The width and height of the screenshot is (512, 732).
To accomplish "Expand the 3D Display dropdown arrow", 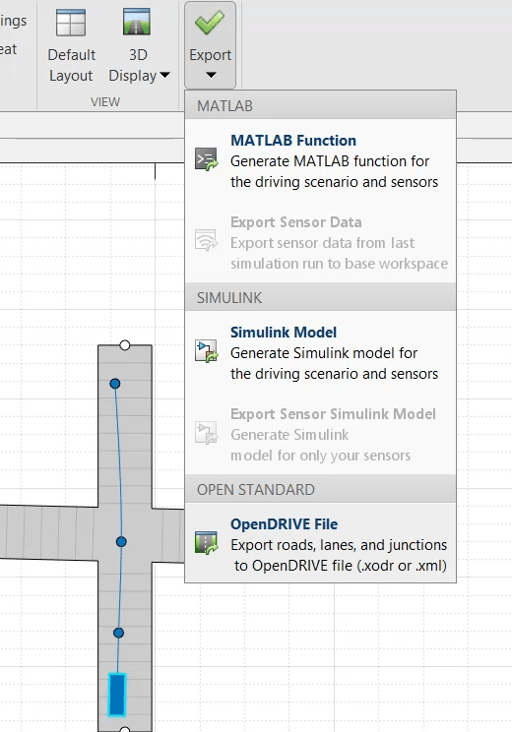I will pos(164,75).
